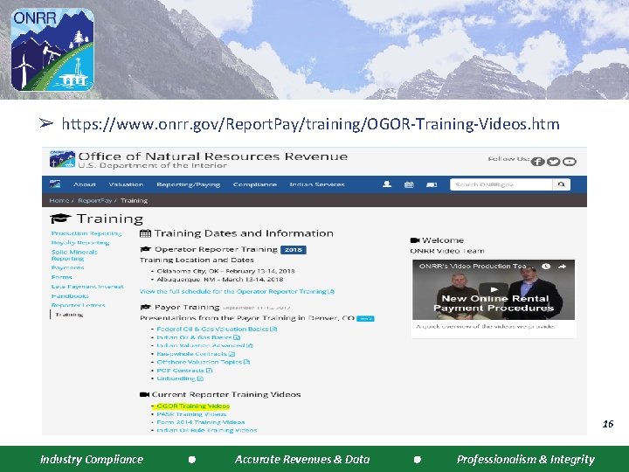This screenshot has height=472, width=629.
Task: Open Indian Valuation Advanced link
Action: tap(204, 345)
